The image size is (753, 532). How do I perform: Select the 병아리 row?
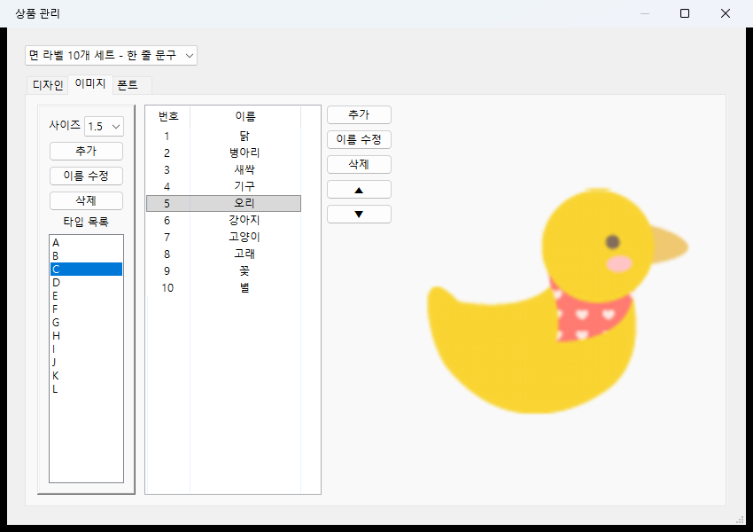pos(224,153)
